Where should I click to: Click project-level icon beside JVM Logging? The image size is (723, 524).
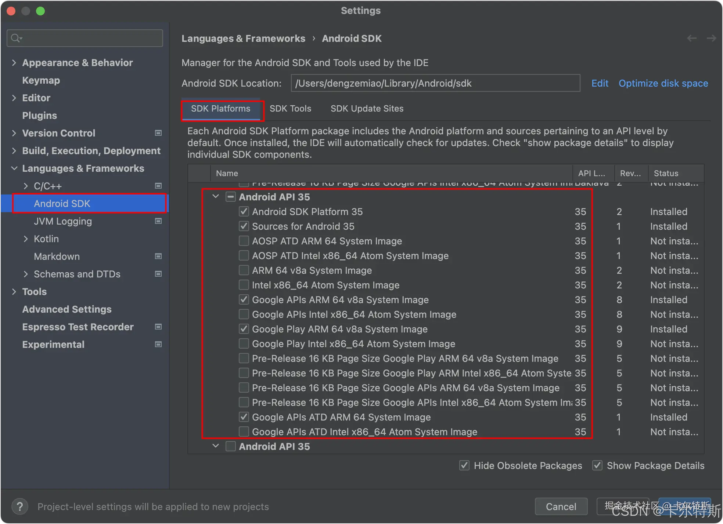[x=158, y=221]
